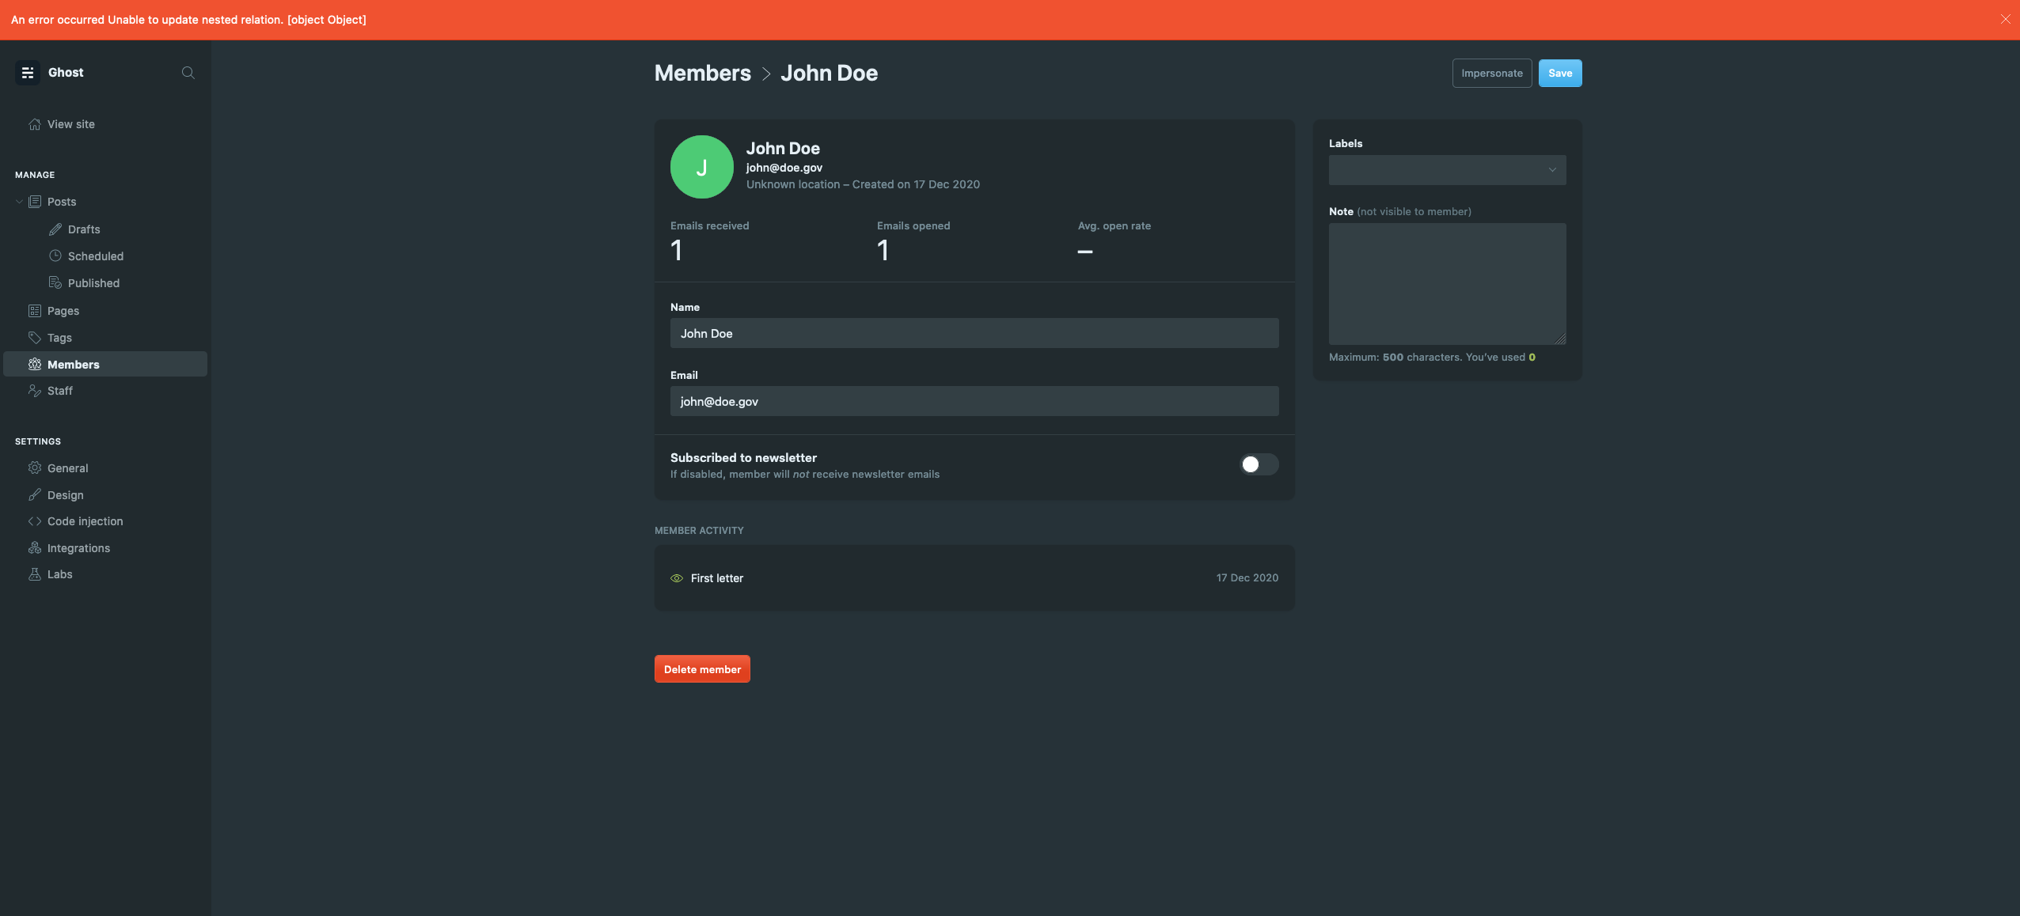Open the Labs section
The height and width of the screenshot is (916, 2020).
coord(35,573)
